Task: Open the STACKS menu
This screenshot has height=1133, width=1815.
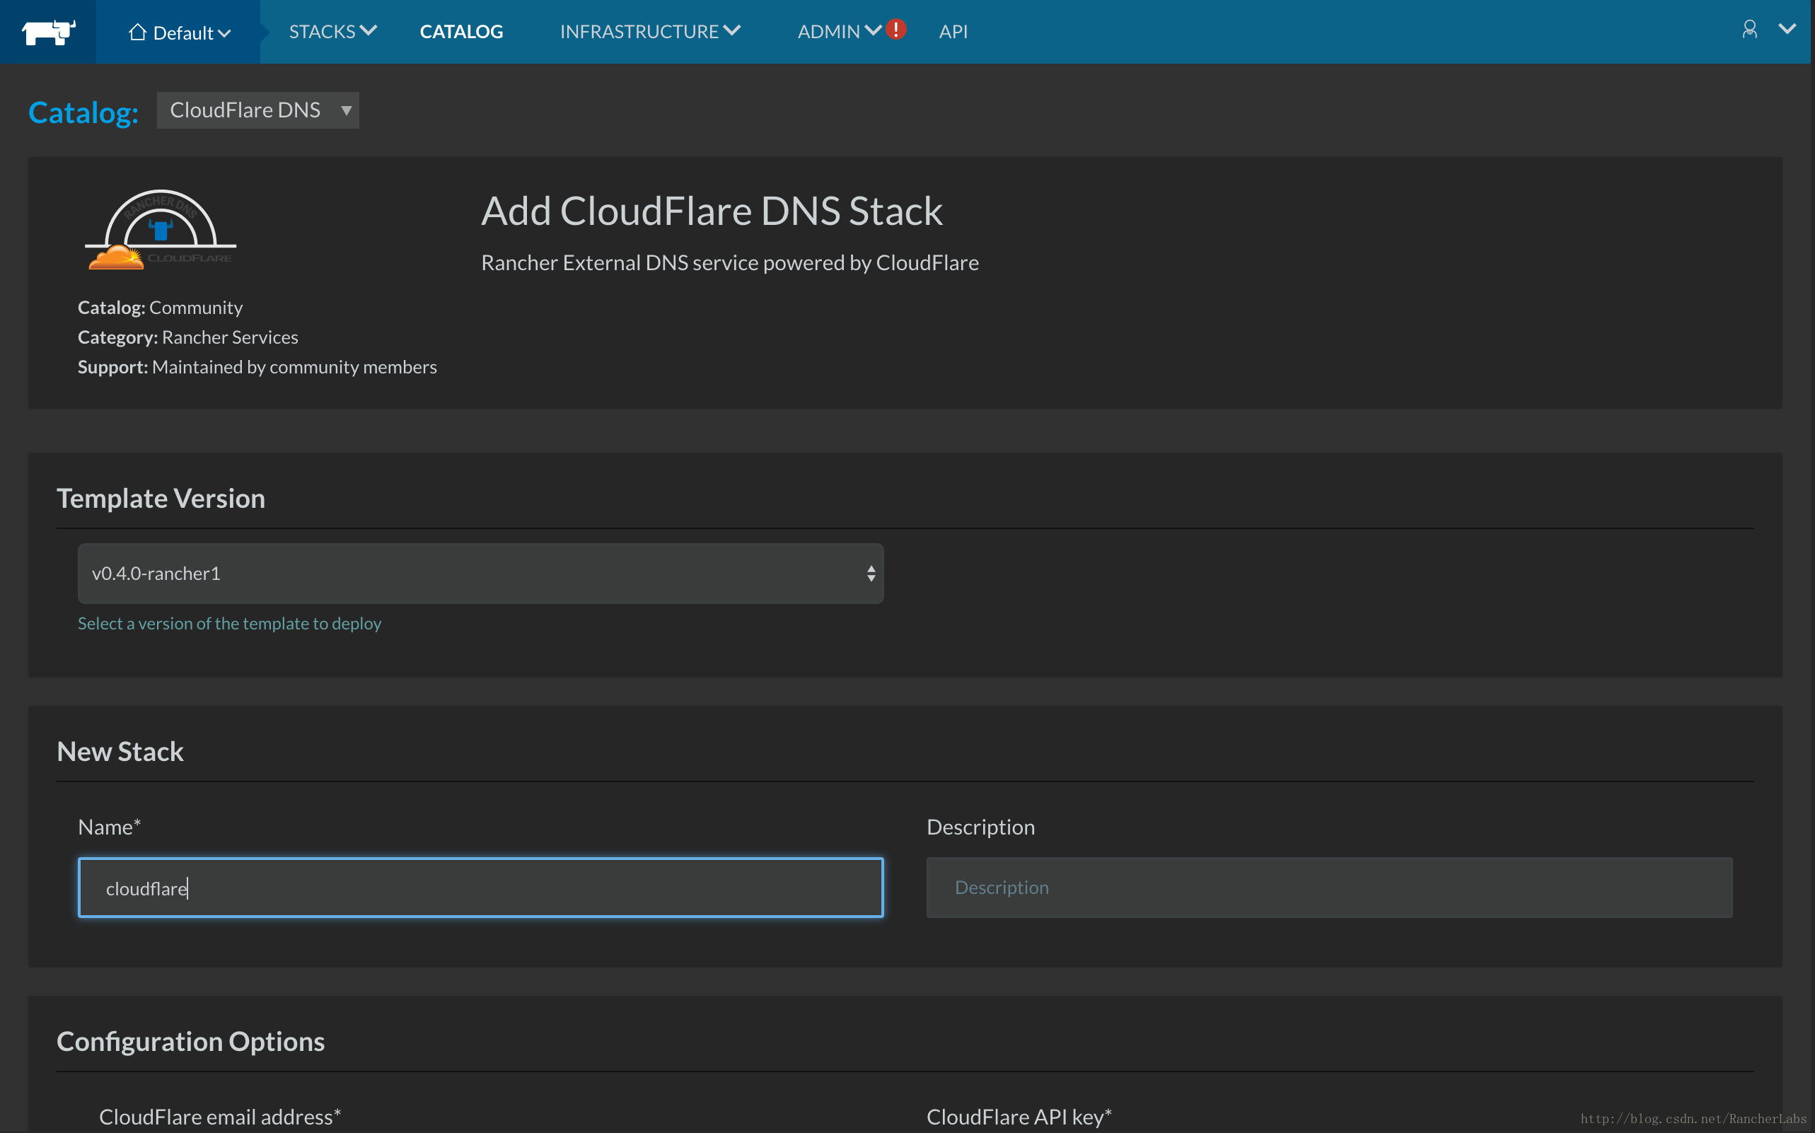Action: 332,31
